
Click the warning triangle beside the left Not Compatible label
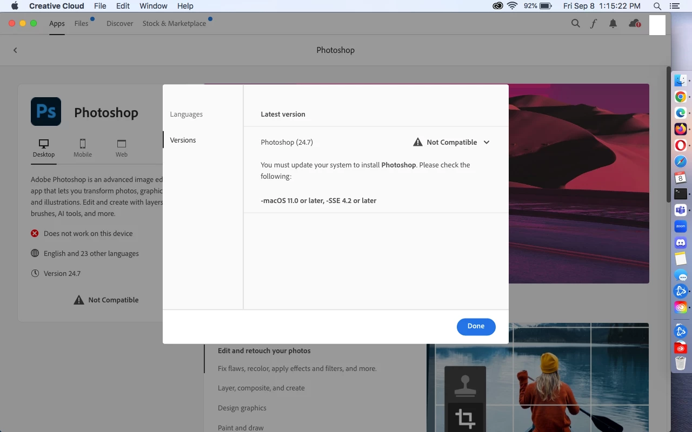click(79, 300)
